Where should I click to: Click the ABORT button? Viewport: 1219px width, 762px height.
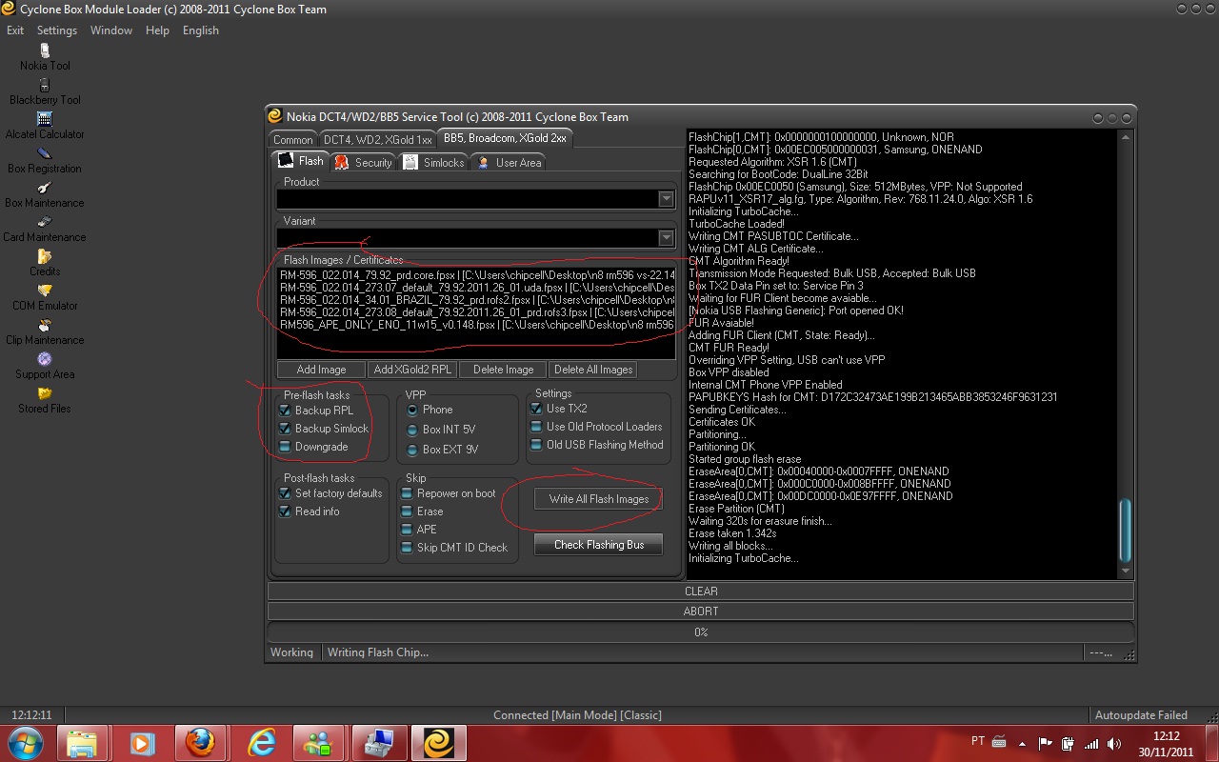[x=701, y=612]
